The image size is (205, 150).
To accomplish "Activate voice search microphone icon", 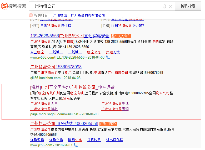I will (x=164, y=6).
